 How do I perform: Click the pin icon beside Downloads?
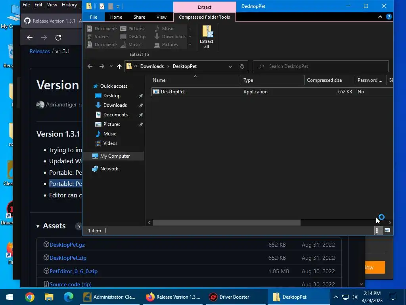pos(141,105)
